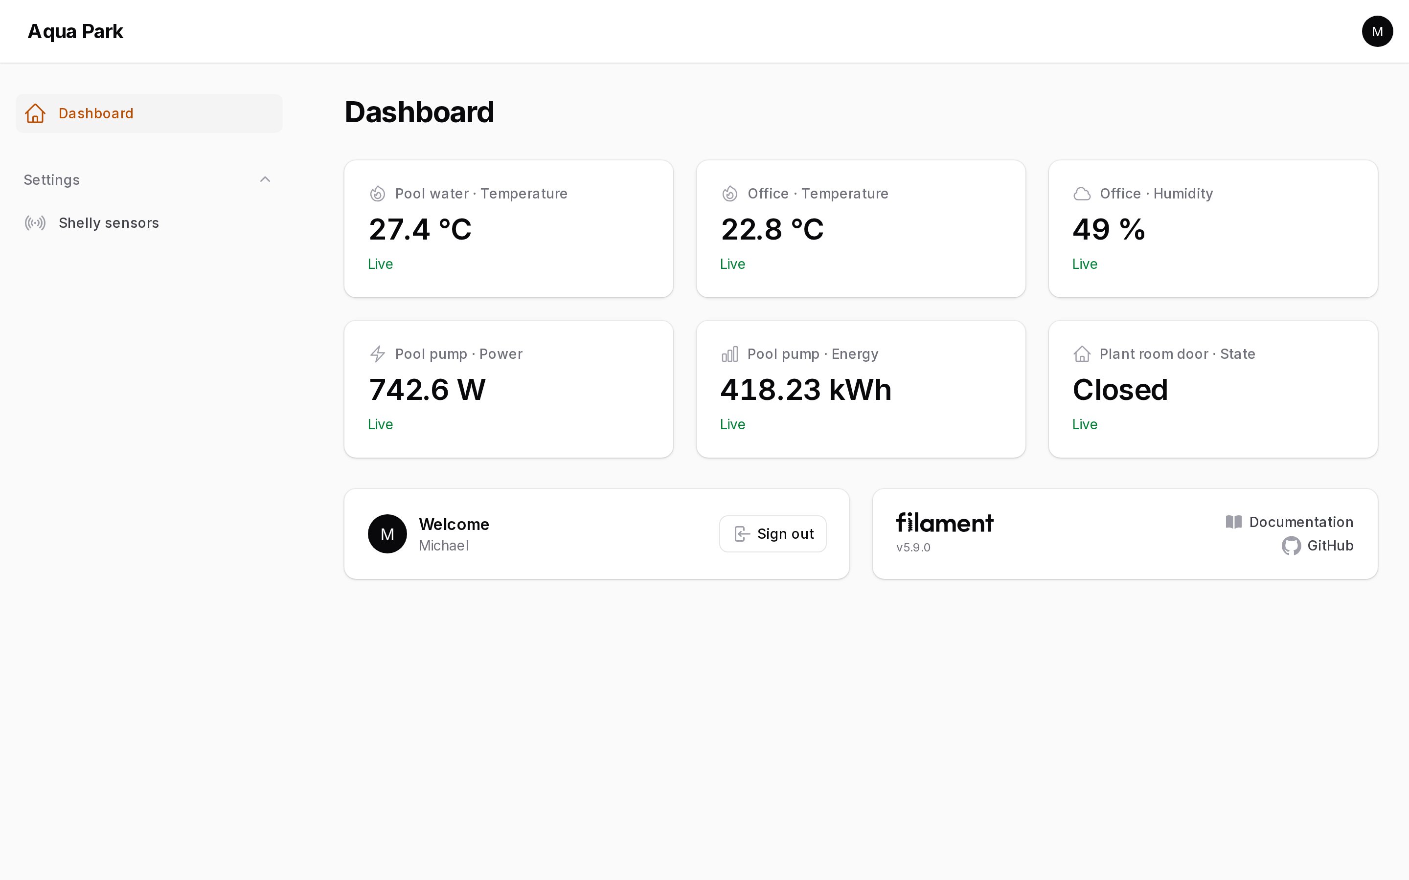This screenshot has height=880, width=1409.
Task: Click the GitHub logo icon
Action: click(1292, 546)
